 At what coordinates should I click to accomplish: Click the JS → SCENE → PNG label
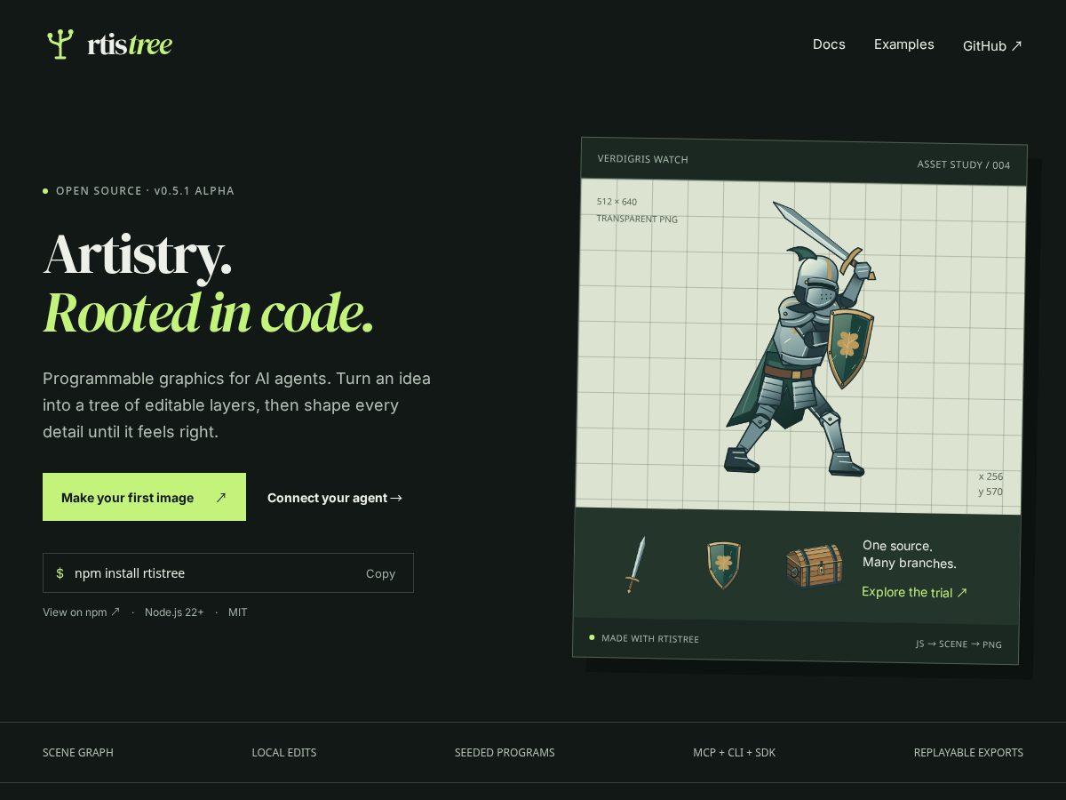point(959,644)
